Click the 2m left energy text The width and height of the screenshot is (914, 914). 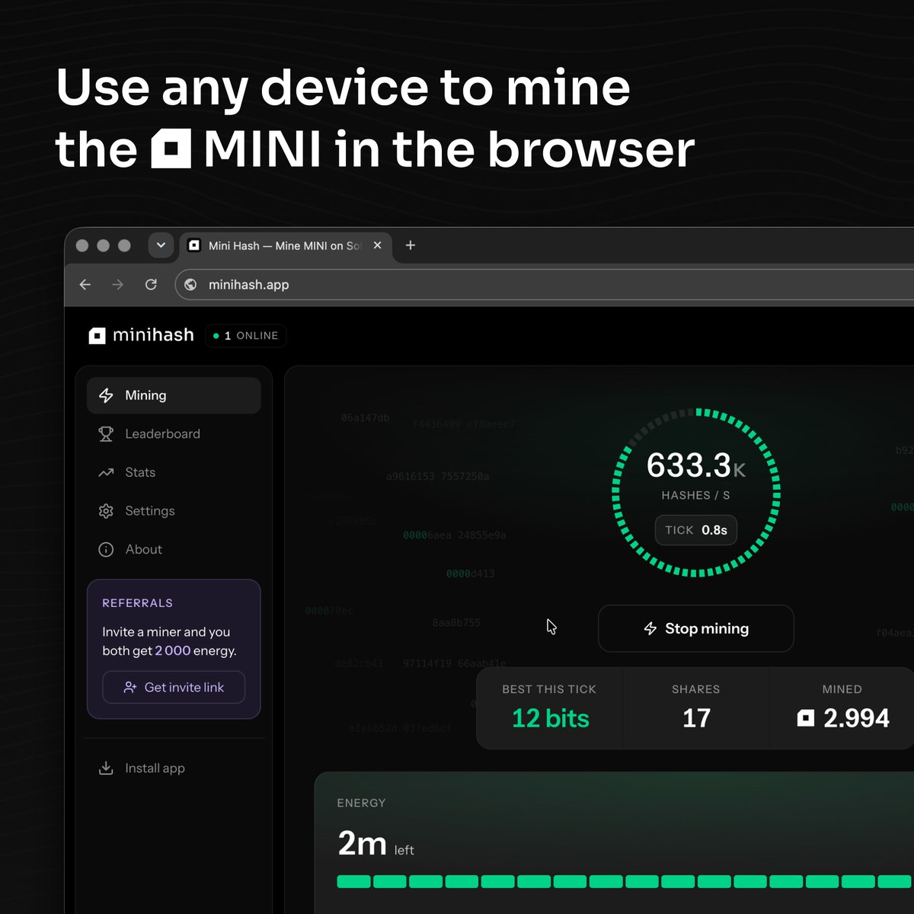point(376,844)
